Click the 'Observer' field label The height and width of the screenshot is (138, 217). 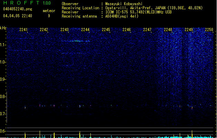tap(70, 4)
